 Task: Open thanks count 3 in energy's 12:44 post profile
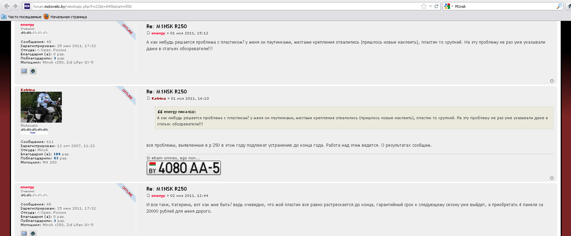(x=55, y=221)
